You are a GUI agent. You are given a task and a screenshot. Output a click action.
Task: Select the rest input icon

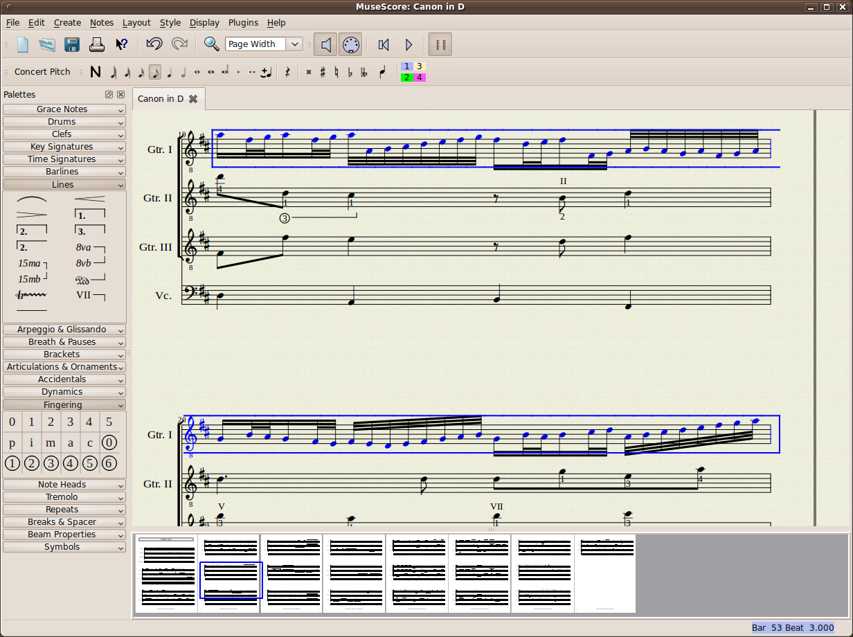pos(287,71)
